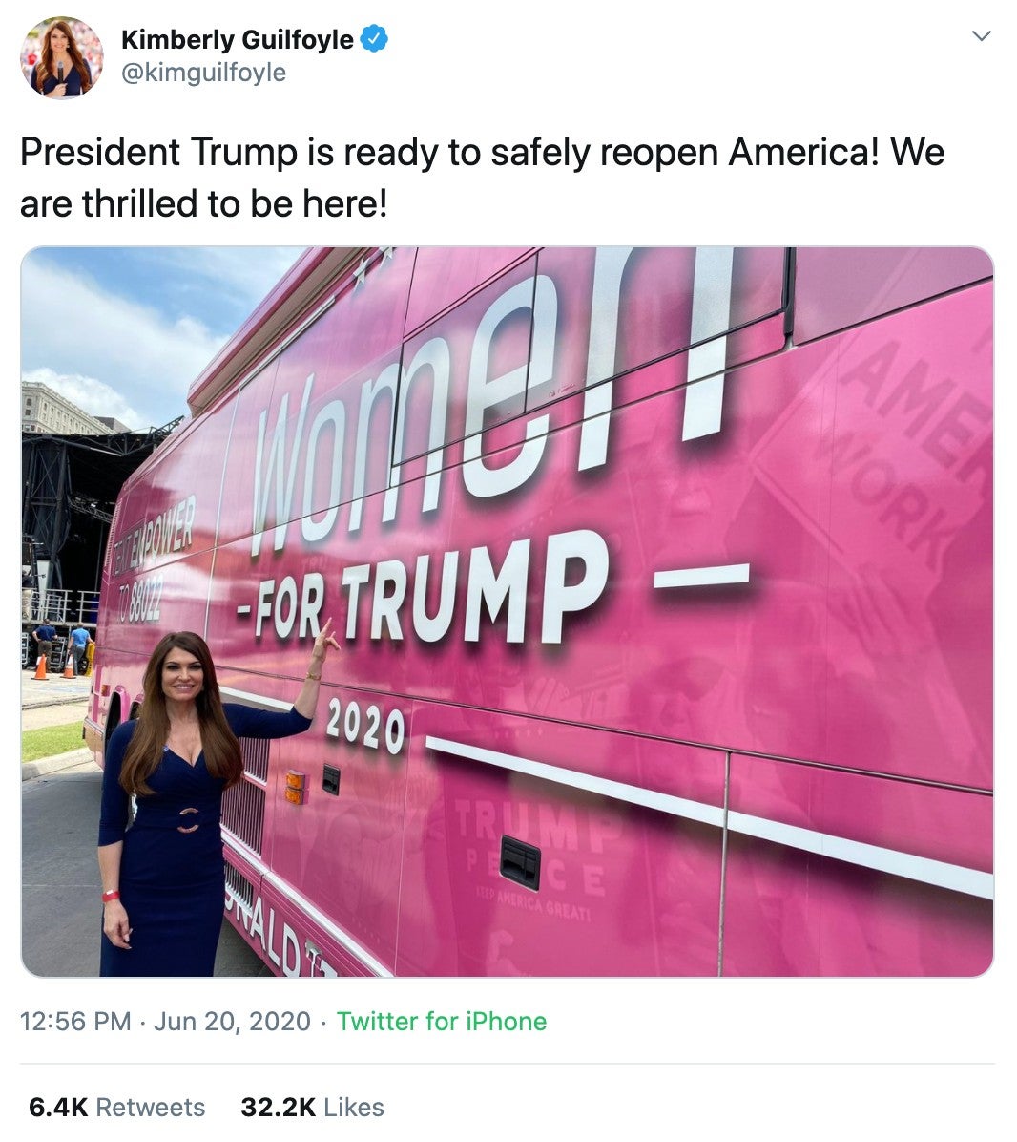
Task: Click the blue verified badge
Action: [x=375, y=38]
